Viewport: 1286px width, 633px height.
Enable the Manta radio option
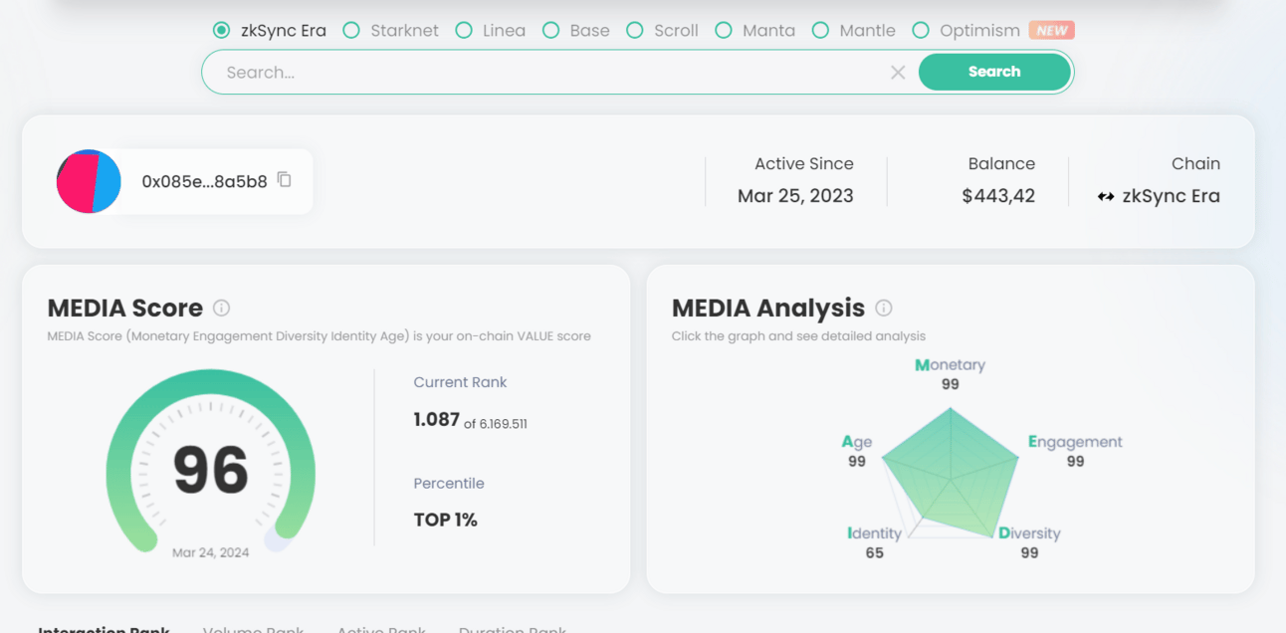click(x=724, y=30)
